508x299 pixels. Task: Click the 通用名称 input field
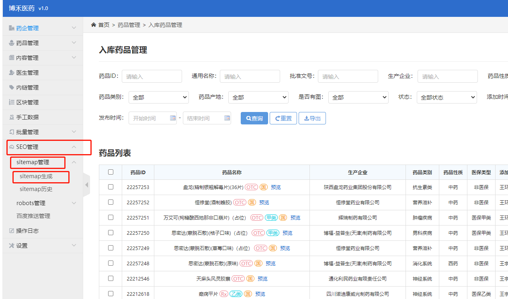[250, 76]
